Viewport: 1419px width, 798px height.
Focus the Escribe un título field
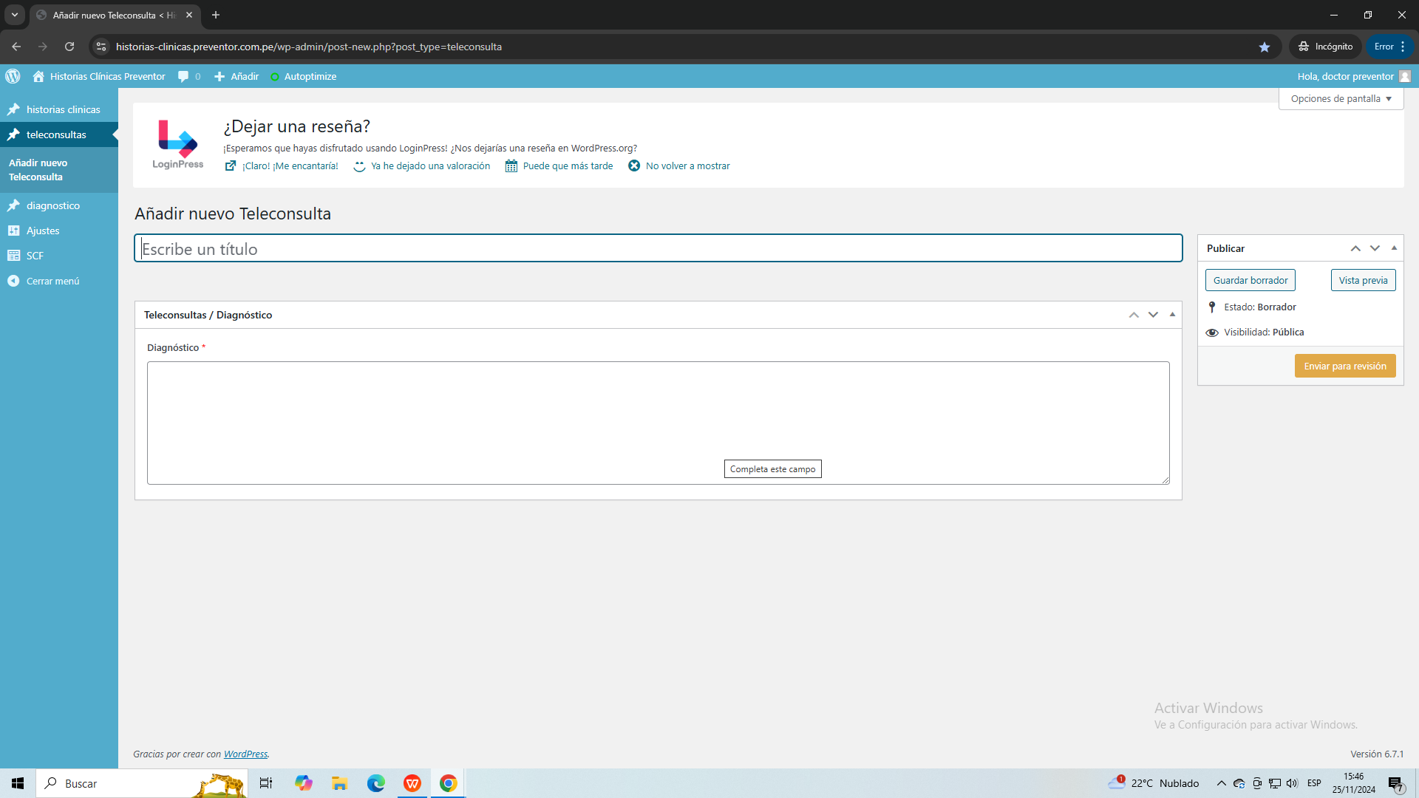tap(658, 248)
